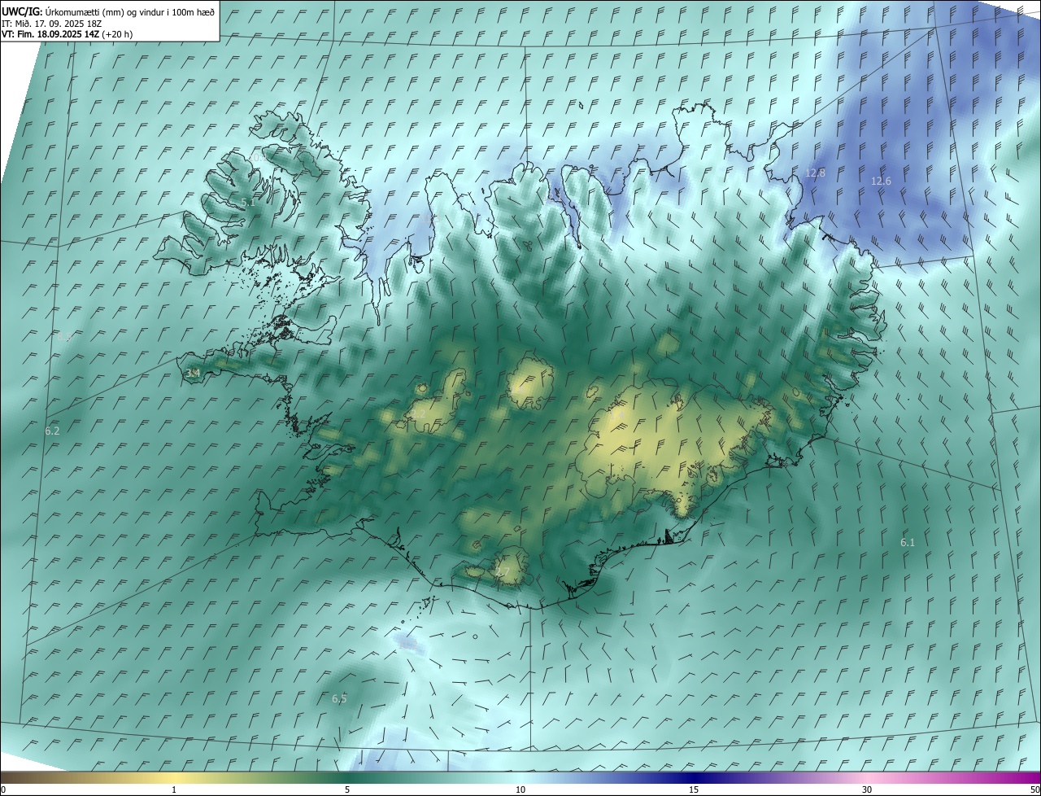Image resolution: width=1041 pixels, height=796 pixels.
Task: Click the 0 tick on the color scale
Action: [x=3, y=789]
